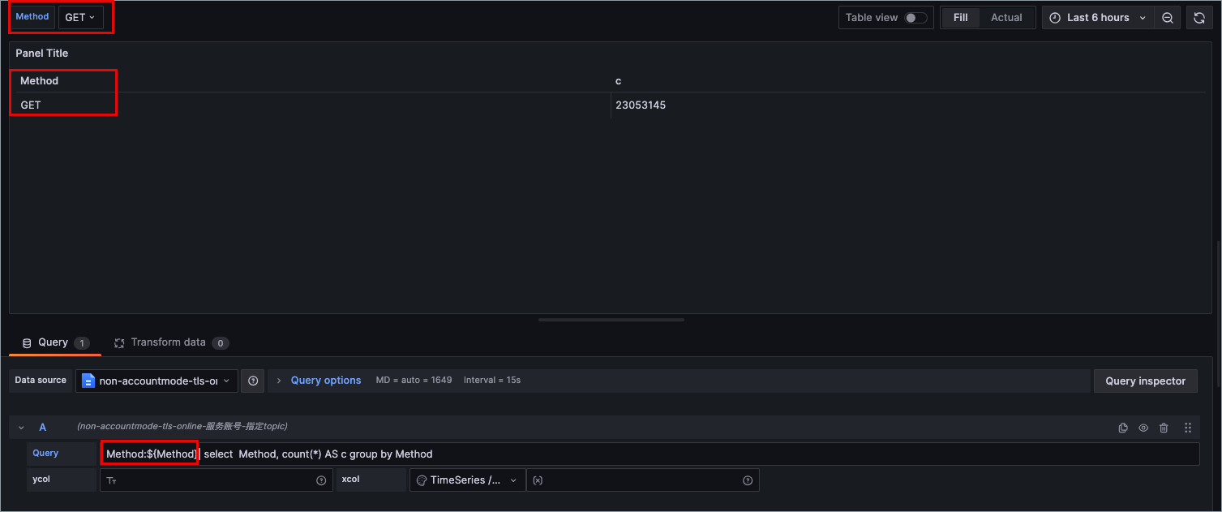Click the c column header
The image size is (1222, 512).
point(619,81)
